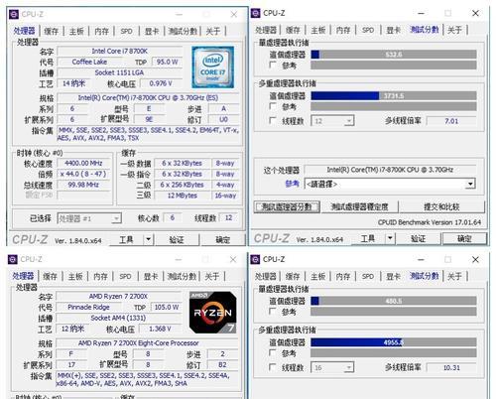Click the 12 MBytes level 3 cache value
The image size is (496, 399).
point(183,196)
